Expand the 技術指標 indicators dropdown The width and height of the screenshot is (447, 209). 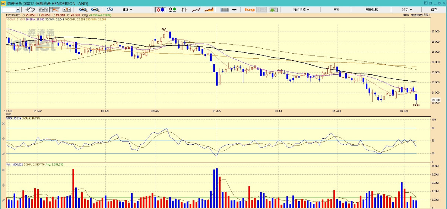click(301, 10)
